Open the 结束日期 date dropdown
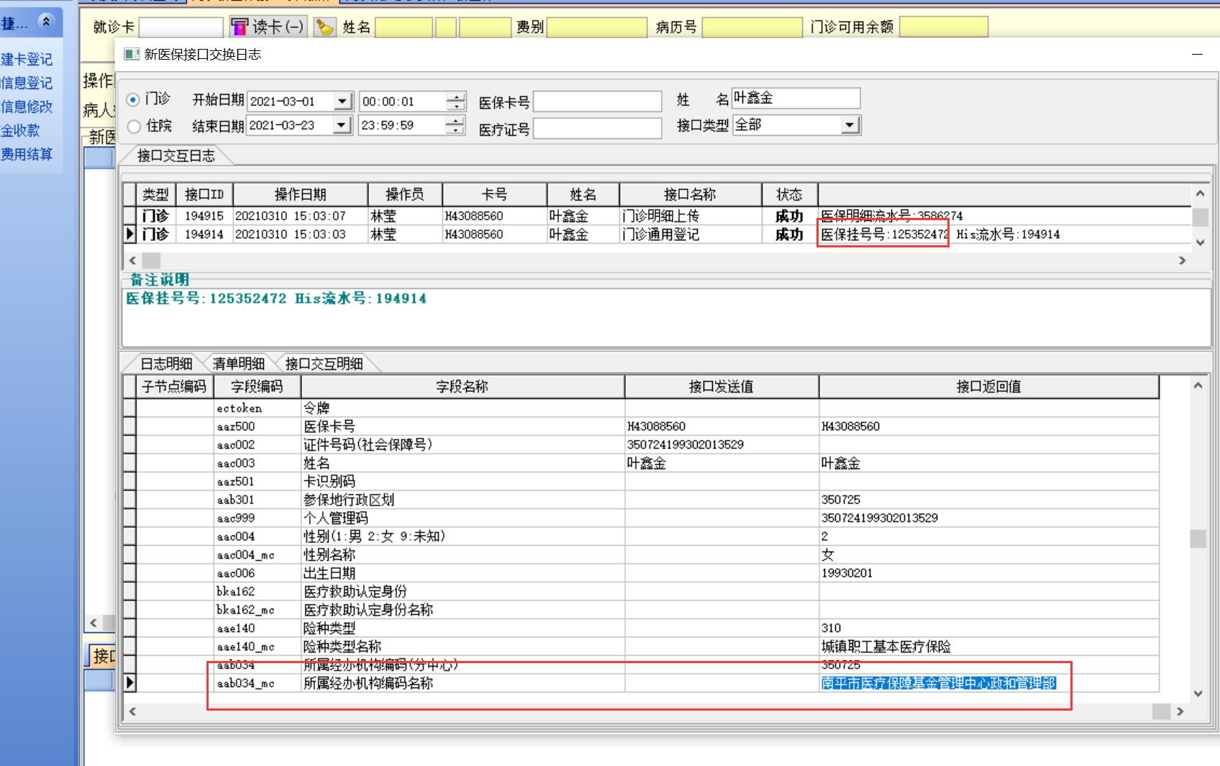This screenshot has width=1220, height=766. (343, 125)
